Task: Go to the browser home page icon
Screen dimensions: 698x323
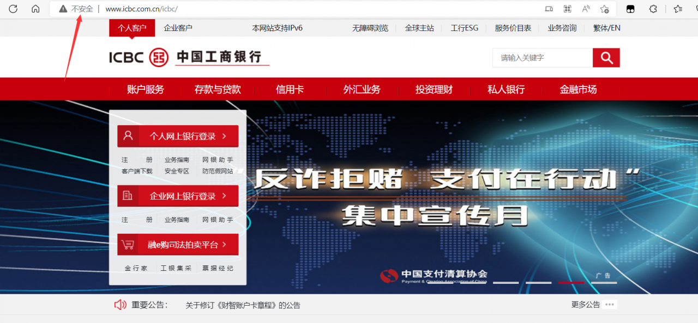Action: click(x=35, y=9)
